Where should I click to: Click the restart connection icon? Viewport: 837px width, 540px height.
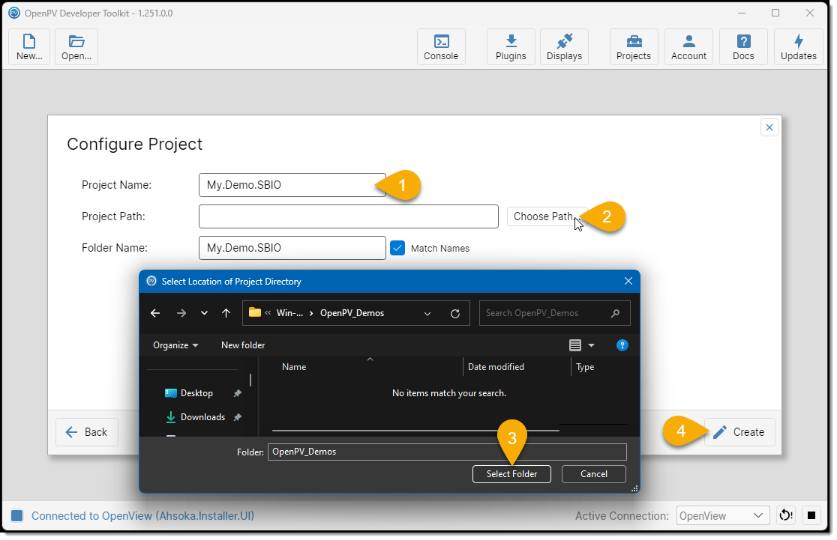[786, 515]
